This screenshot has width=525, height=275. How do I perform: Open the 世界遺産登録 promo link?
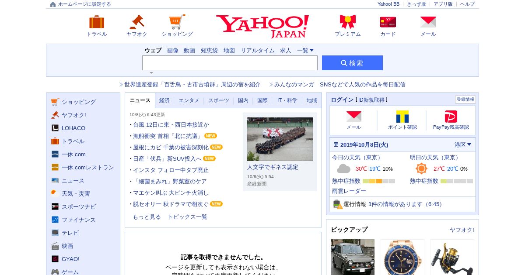point(192,85)
